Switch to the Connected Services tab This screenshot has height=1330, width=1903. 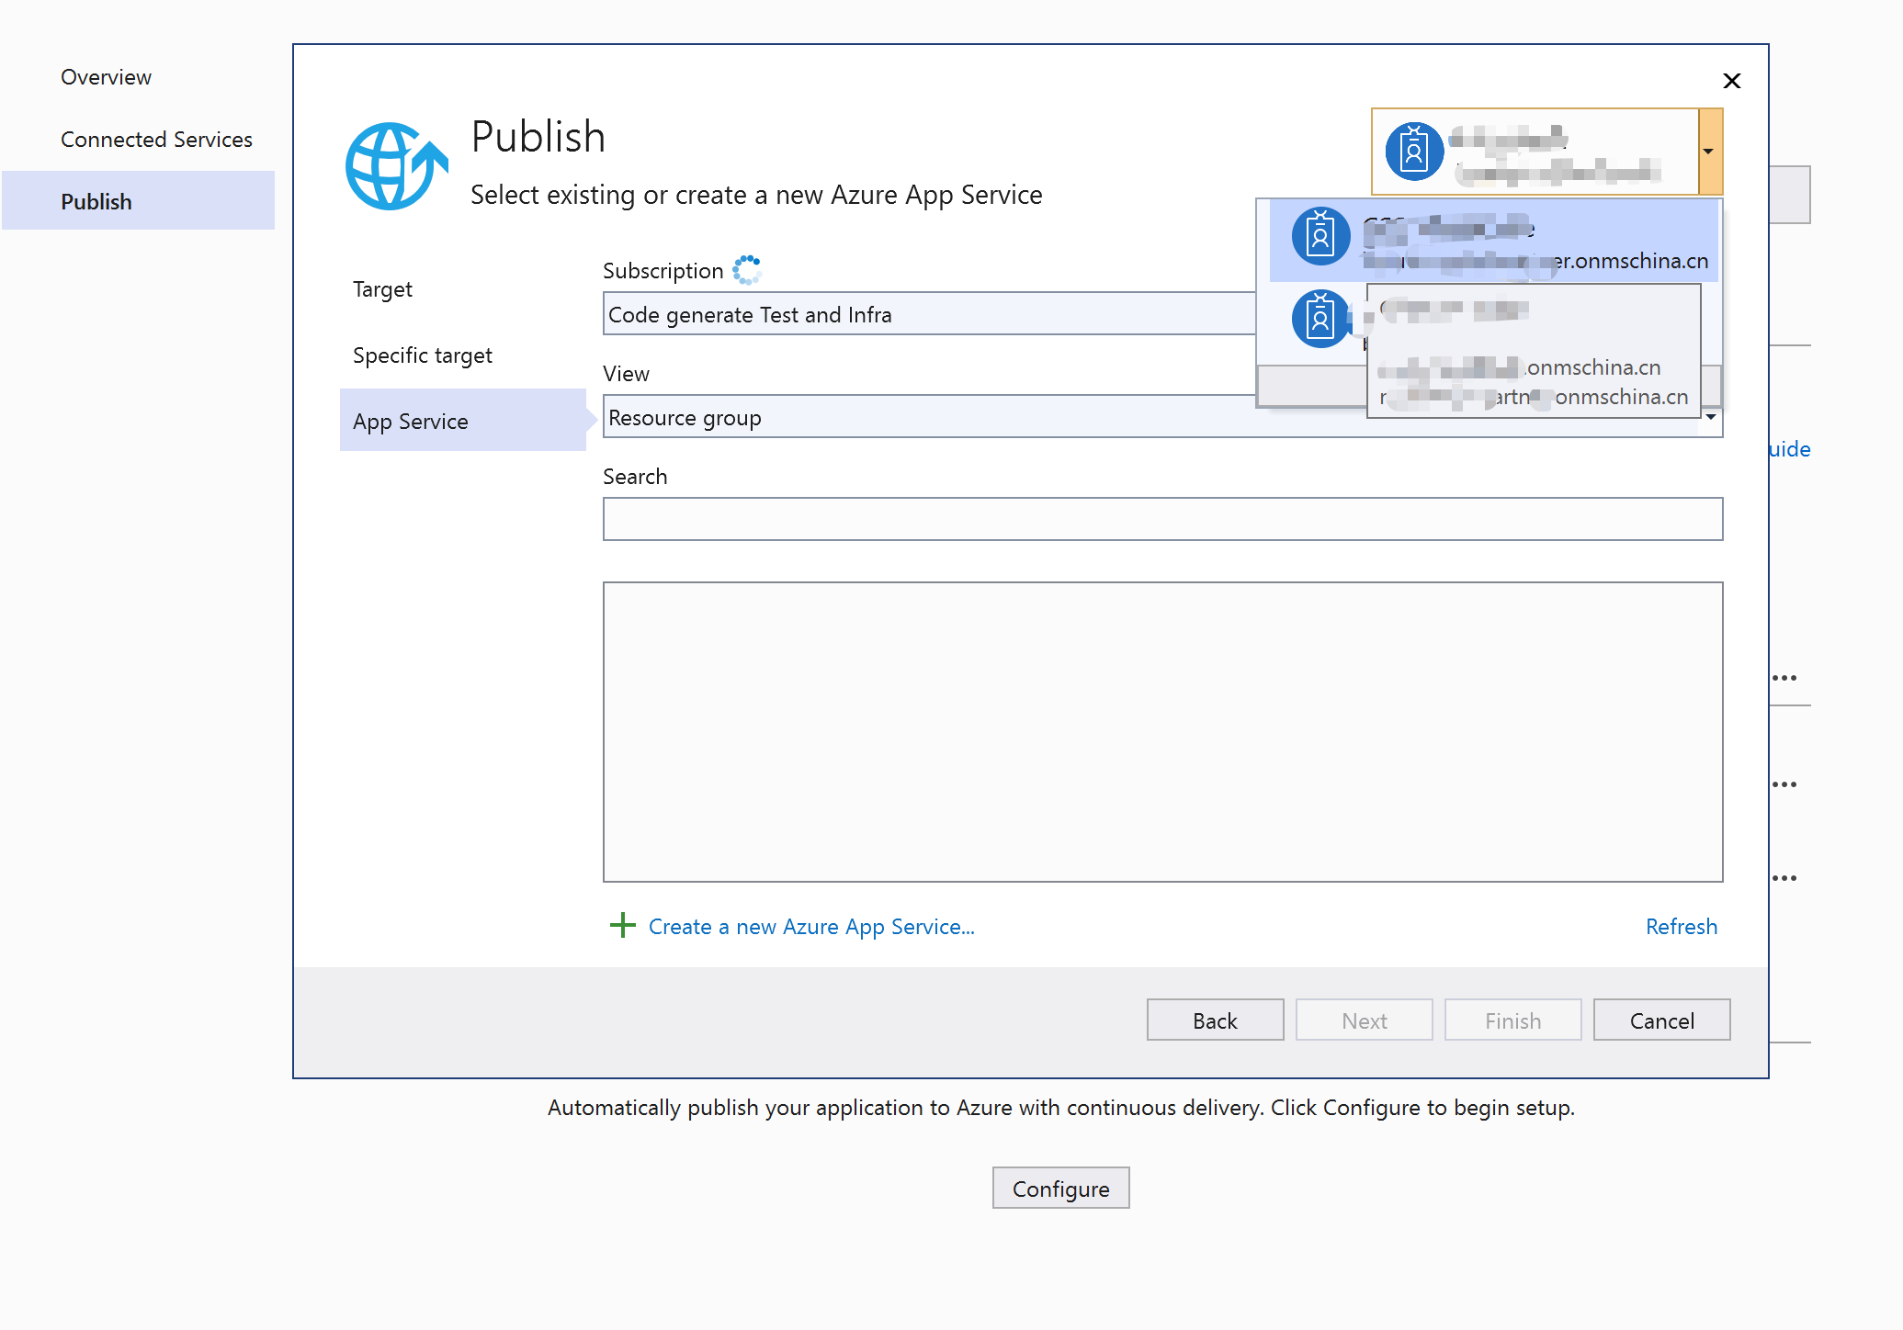(x=156, y=140)
